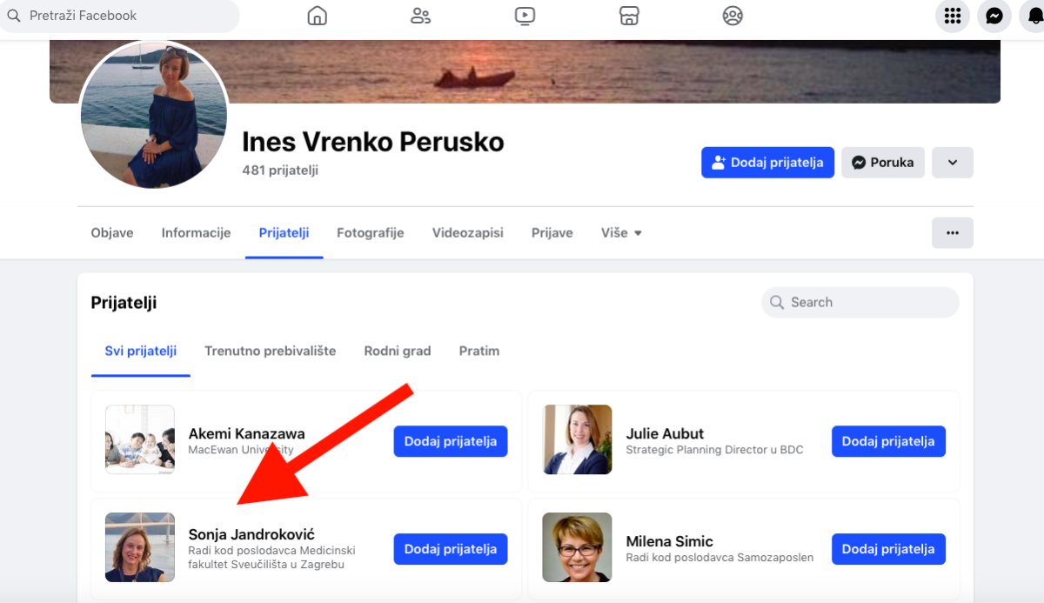This screenshot has width=1044, height=603.
Task: Expand the chevron dropdown next to Poruka
Action: tap(953, 163)
